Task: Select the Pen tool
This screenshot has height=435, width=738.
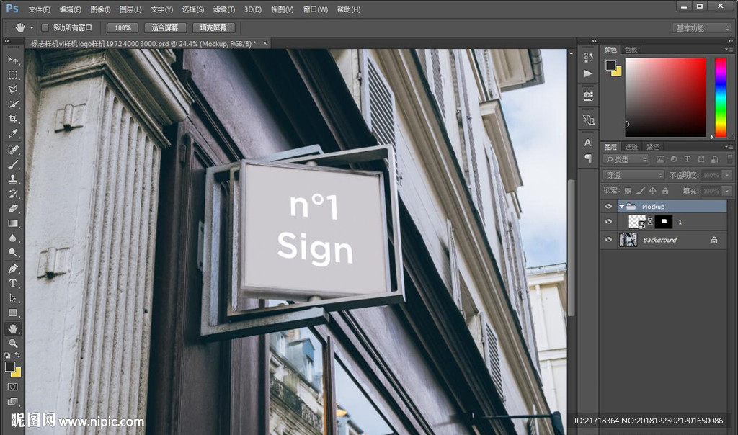Action: click(x=13, y=269)
